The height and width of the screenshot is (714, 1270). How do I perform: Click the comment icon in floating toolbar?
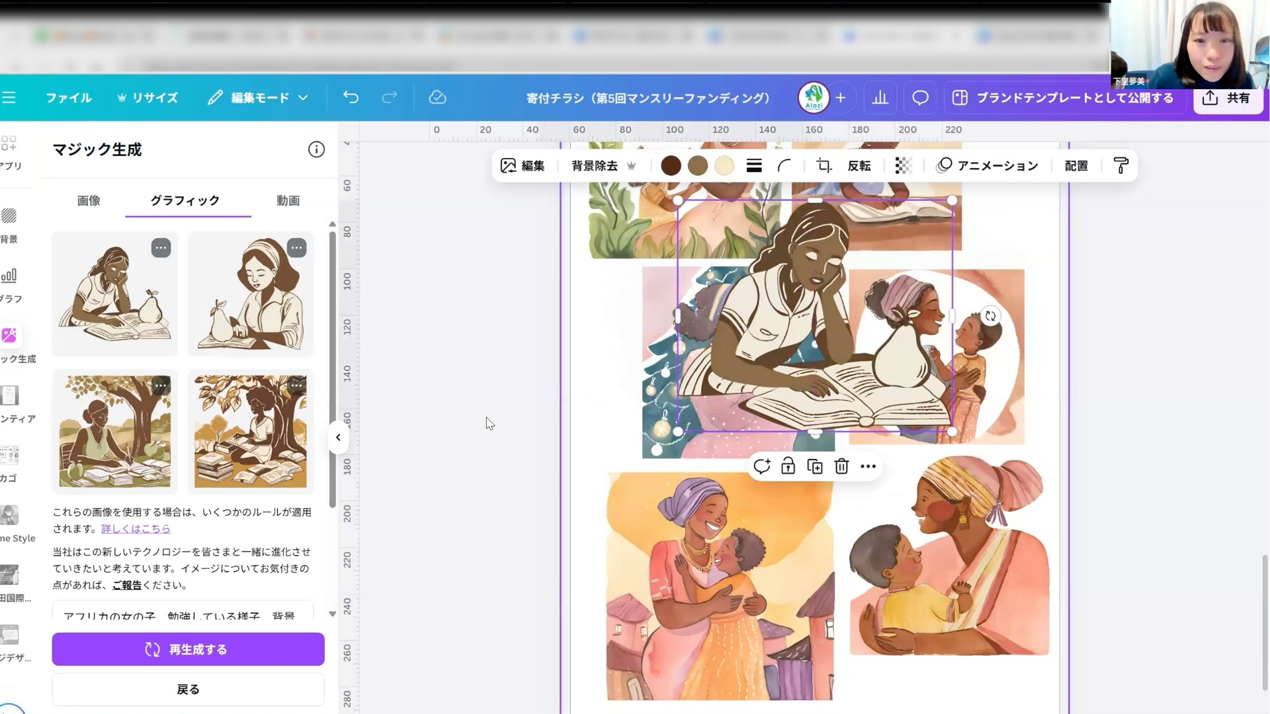click(x=761, y=467)
